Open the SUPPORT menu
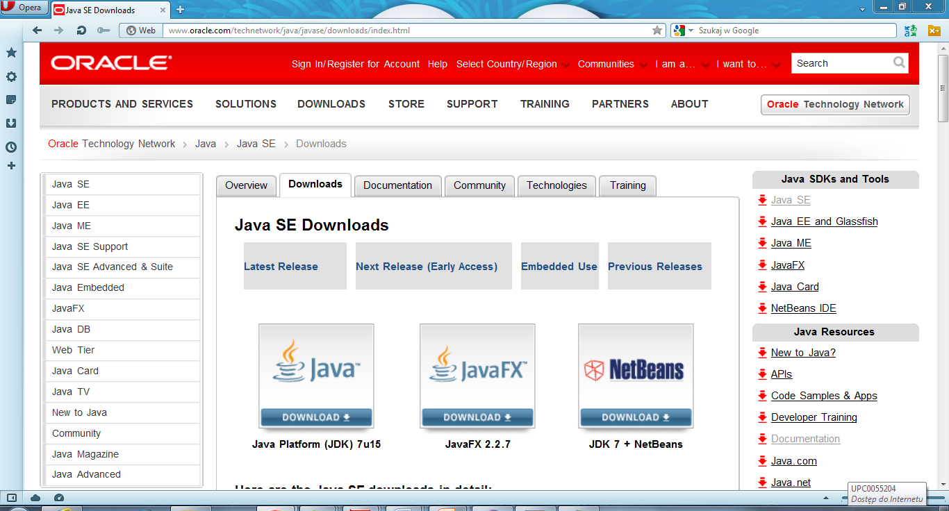The image size is (949, 511). pyautogui.click(x=472, y=104)
